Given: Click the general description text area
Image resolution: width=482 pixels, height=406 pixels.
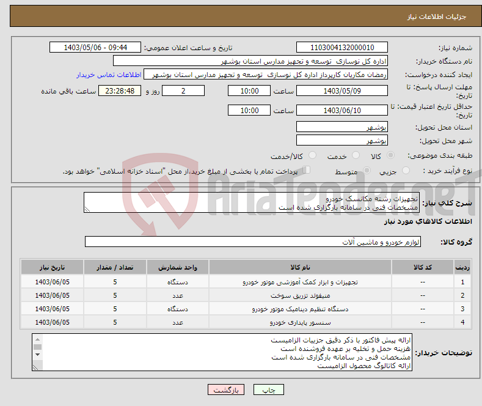Looking at the screenshot, I should click(252, 202).
